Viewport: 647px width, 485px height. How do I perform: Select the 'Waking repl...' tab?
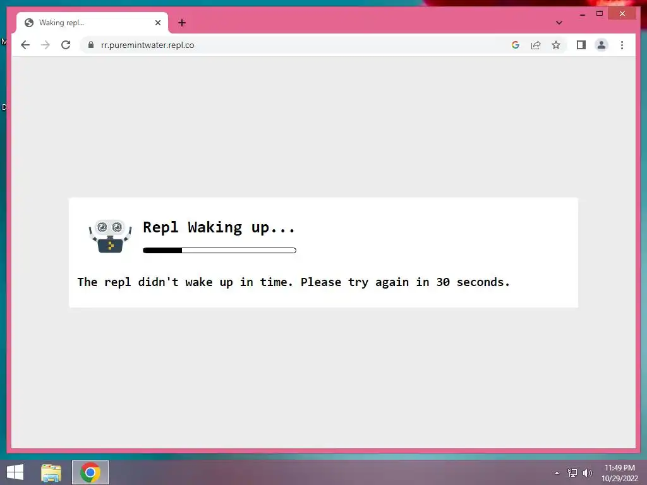coord(92,23)
